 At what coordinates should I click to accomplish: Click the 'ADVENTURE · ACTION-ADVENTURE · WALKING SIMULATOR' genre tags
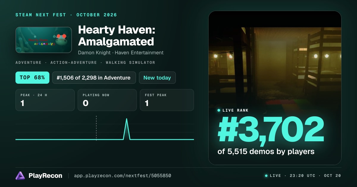click(85, 63)
